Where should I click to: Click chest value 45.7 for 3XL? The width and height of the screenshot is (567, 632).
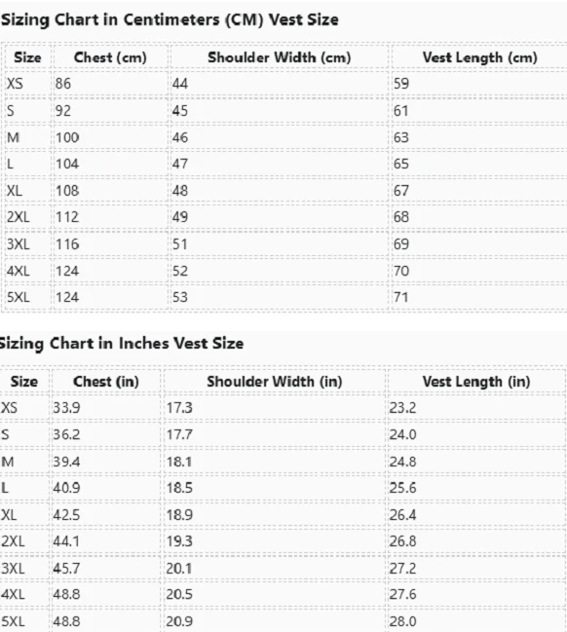[x=66, y=569]
